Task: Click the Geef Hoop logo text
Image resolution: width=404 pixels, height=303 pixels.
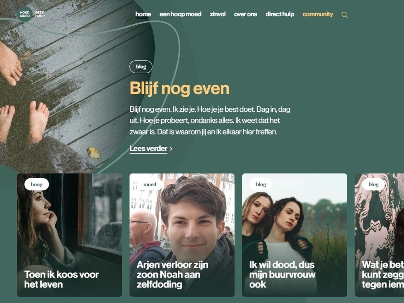Action: click(40, 14)
